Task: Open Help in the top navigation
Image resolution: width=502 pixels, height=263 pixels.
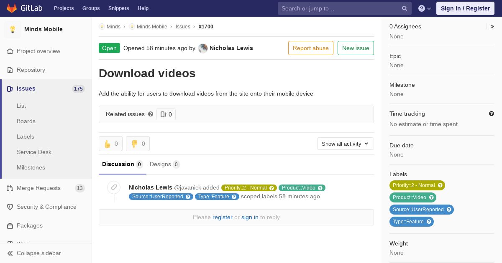Action: point(143,8)
